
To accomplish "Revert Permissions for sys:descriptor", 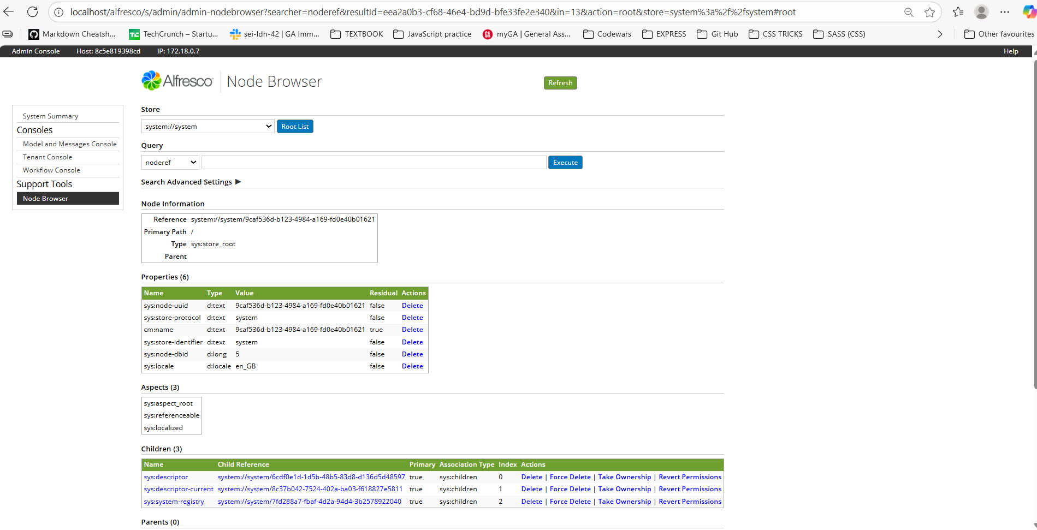I will coord(690,477).
